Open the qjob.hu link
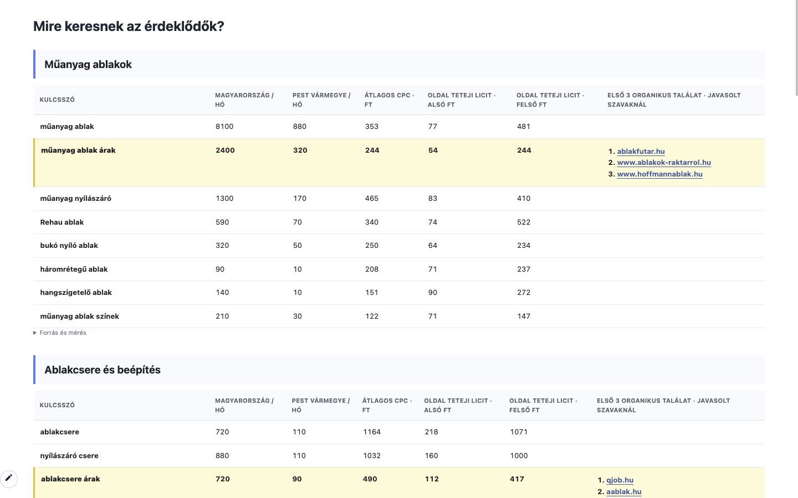Image resolution: width=798 pixels, height=498 pixels. click(620, 480)
